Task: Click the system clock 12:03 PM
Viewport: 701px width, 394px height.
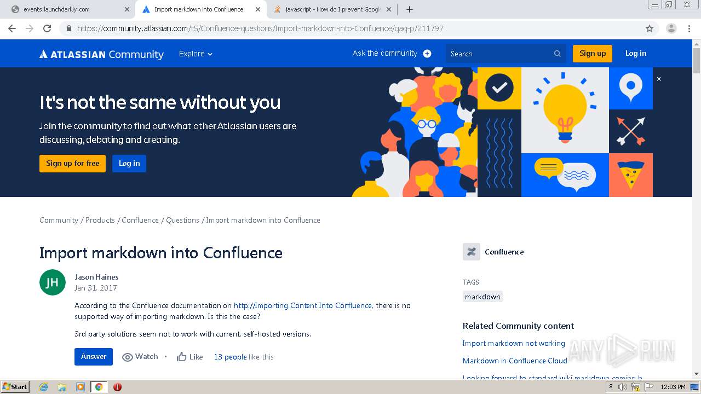Action: click(673, 387)
